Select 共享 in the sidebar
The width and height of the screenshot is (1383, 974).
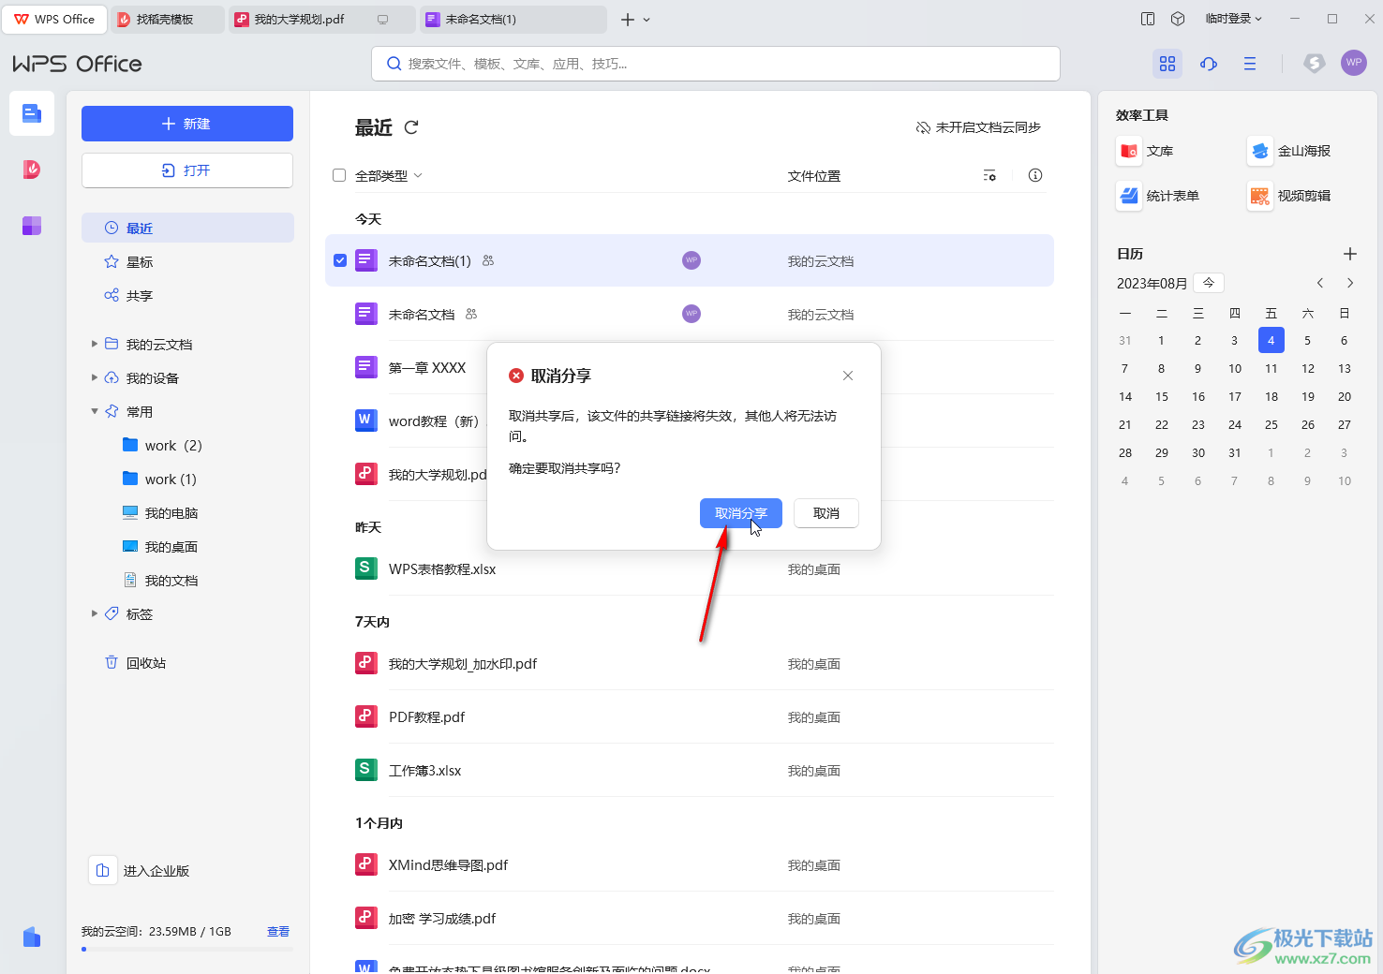coord(187,295)
